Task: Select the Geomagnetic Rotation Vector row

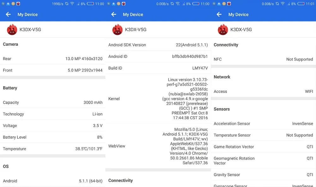Action: [x=264, y=161]
